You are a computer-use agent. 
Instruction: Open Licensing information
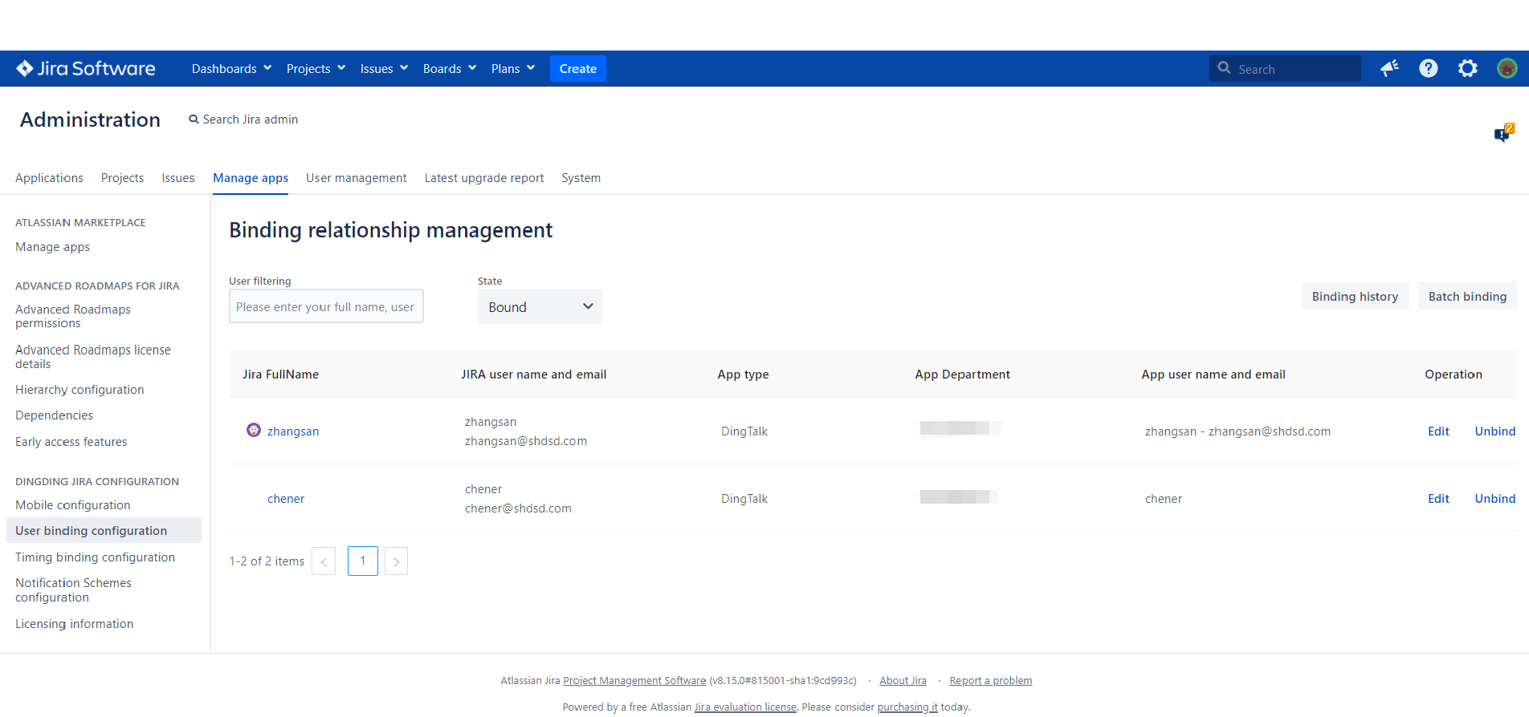pyautogui.click(x=74, y=624)
